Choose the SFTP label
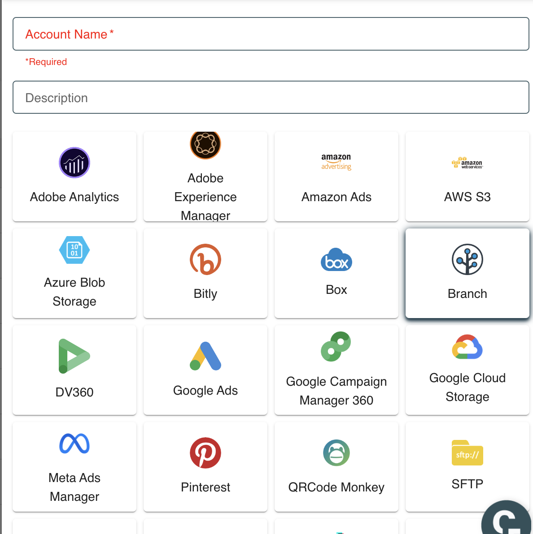This screenshot has width=533, height=534. point(467,483)
